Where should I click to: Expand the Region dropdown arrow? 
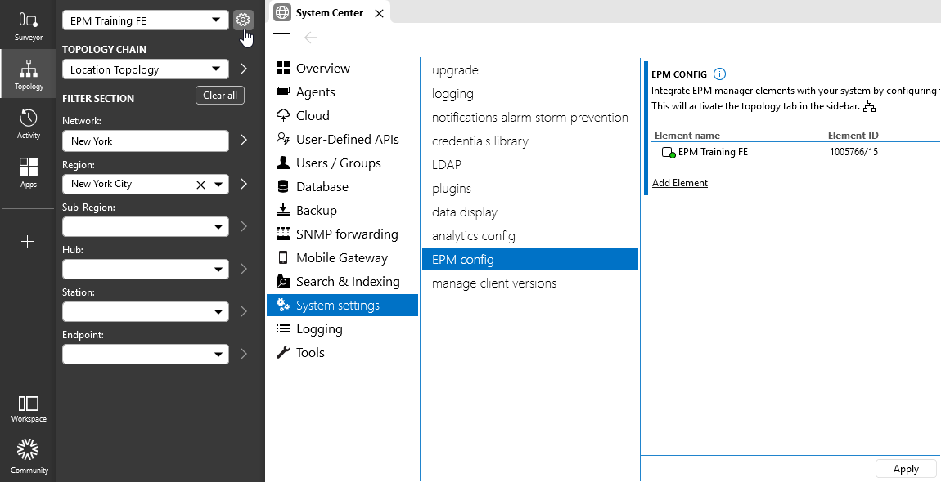[x=218, y=185]
